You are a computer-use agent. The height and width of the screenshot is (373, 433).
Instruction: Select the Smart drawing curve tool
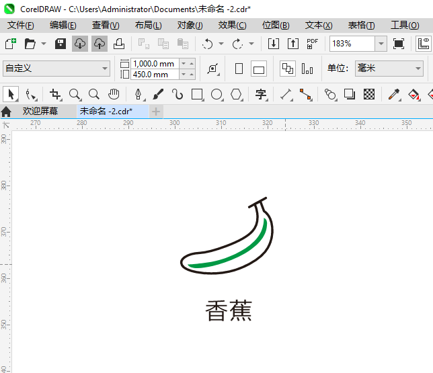pos(178,94)
